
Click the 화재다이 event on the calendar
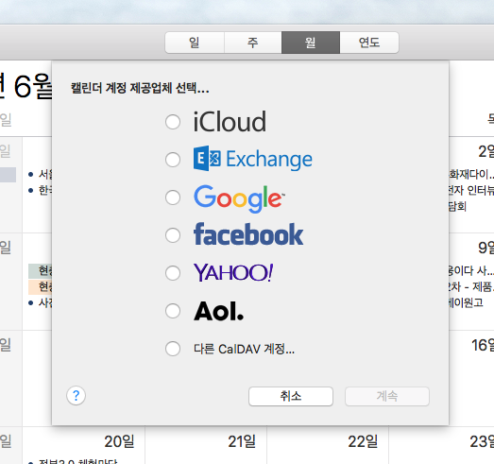[471, 174]
